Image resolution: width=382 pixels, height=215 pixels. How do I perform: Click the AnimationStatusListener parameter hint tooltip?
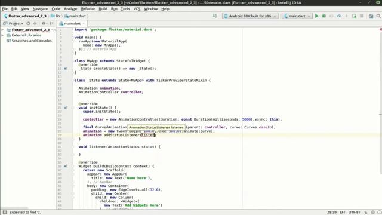click(x=156, y=127)
